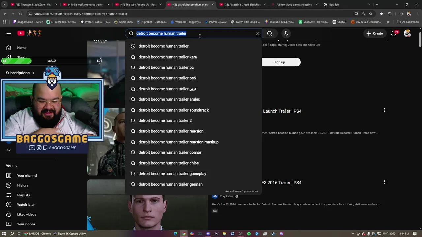Open Elgato 4K Capture Utility from taskbar
Viewport: 422px width, 237px height.
[x=70, y=234]
